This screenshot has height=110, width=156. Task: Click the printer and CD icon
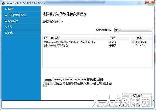tap(47, 83)
